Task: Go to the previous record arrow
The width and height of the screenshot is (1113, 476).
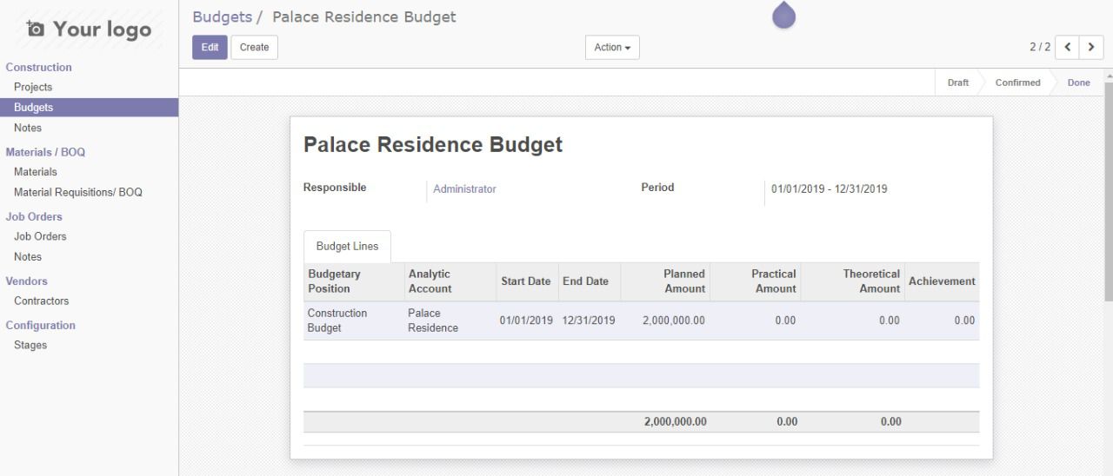Action: (1067, 47)
